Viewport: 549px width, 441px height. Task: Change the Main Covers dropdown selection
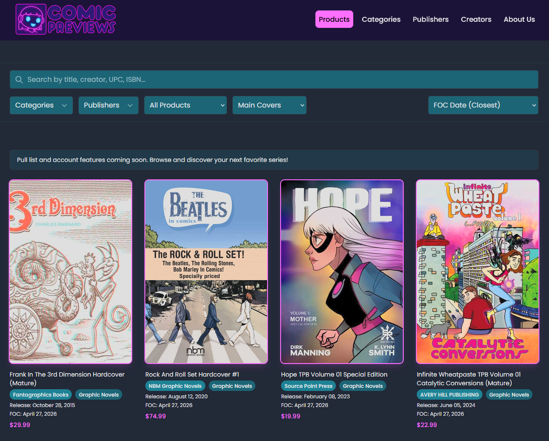pyautogui.click(x=269, y=105)
